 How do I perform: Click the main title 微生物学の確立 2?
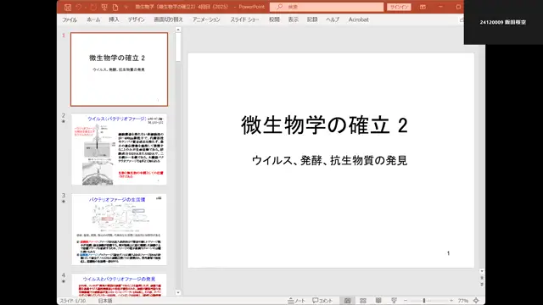click(x=324, y=125)
